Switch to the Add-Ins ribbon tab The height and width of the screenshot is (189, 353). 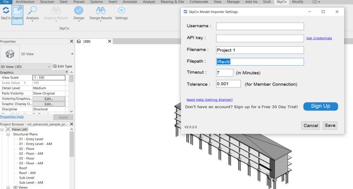coord(251,2)
